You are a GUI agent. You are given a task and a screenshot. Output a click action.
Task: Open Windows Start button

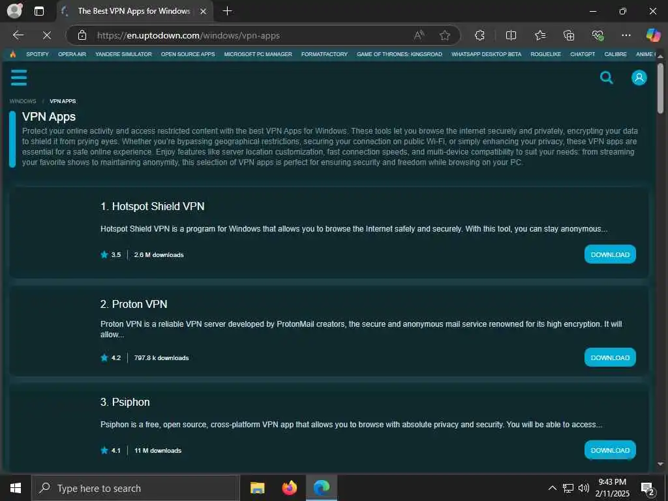pos(16,488)
